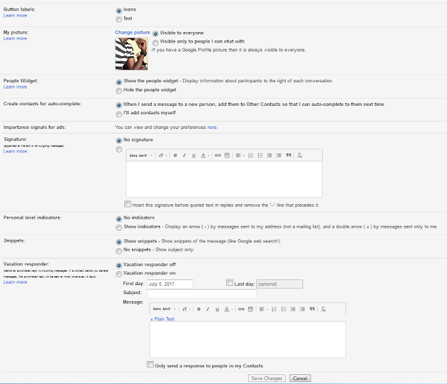Insert an image in the signature editor
Viewport: 447px width, 384px height.
pyautogui.click(x=227, y=155)
